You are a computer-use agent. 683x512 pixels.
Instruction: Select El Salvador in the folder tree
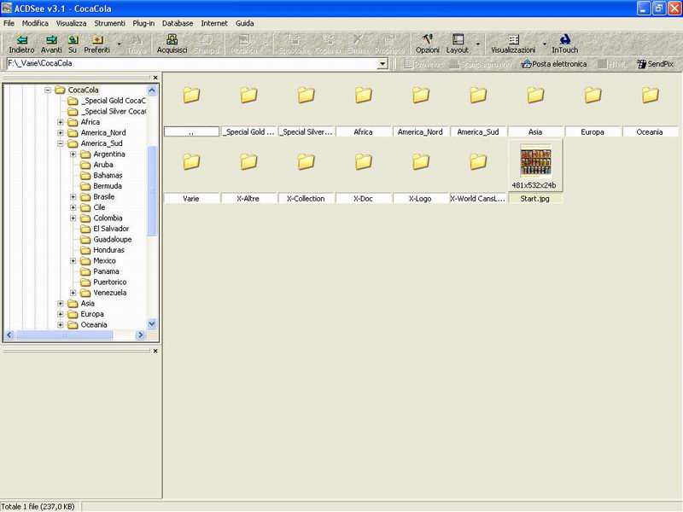point(111,229)
